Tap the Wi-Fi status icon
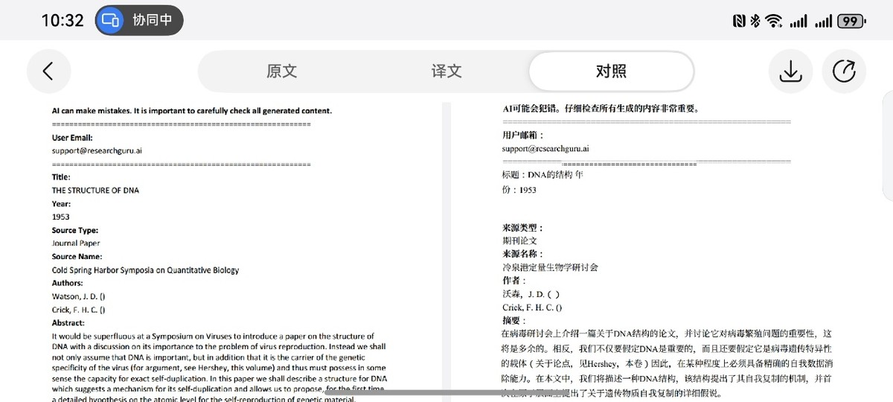Viewport: 893px width, 402px height. [775, 21]
